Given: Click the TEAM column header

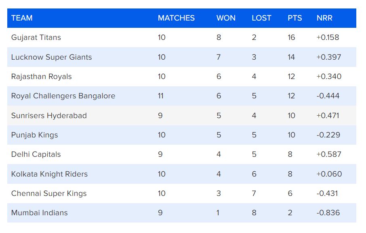Looking at the screenshot, I should pos(22,18).
